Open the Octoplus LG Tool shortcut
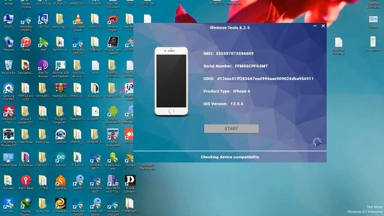Screen dimensions: 384x216 (8, 115)
